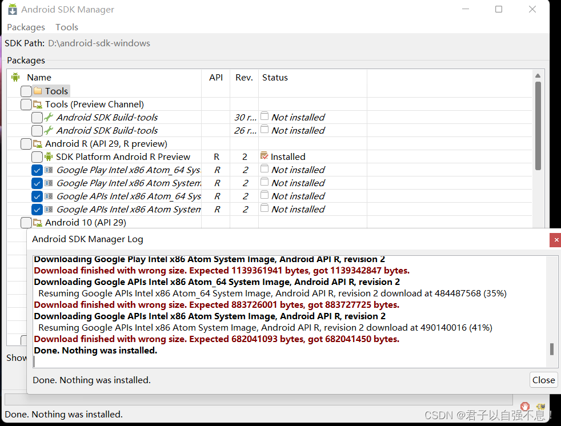561x426 pixels.
Task: Click Not installed icon for Google APIs Atom System
Action: point(265,208)
